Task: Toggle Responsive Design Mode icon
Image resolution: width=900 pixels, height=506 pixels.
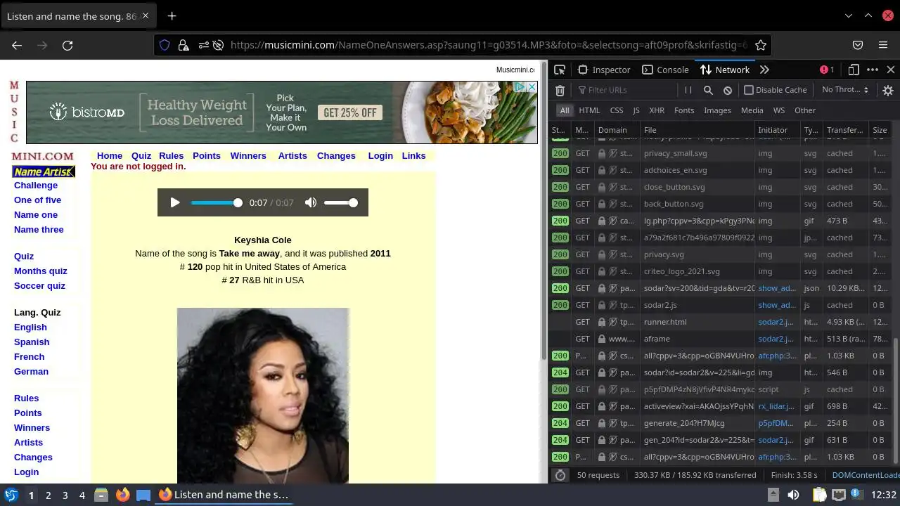Action: [854, 70]
